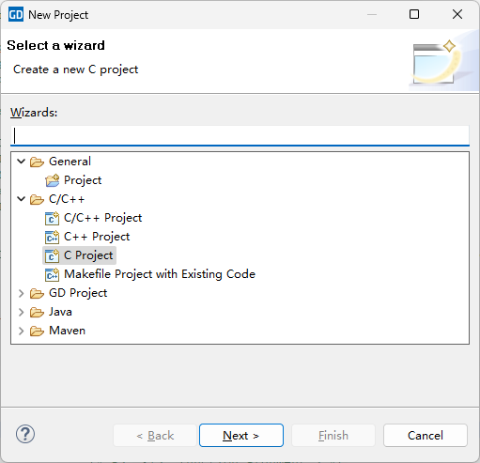Expand the Java category
The height and width of the screenshot is (463, 480).
coord(22,312)
